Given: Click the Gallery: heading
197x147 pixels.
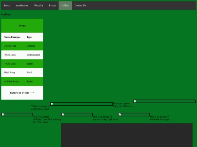Looking at the screenshot, I should 6,15.
